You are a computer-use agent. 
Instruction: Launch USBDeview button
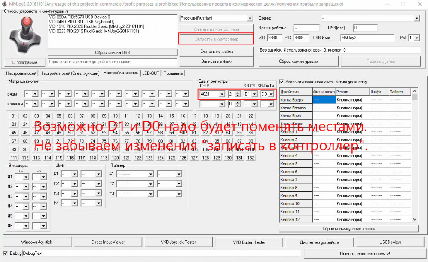(390, 242)
